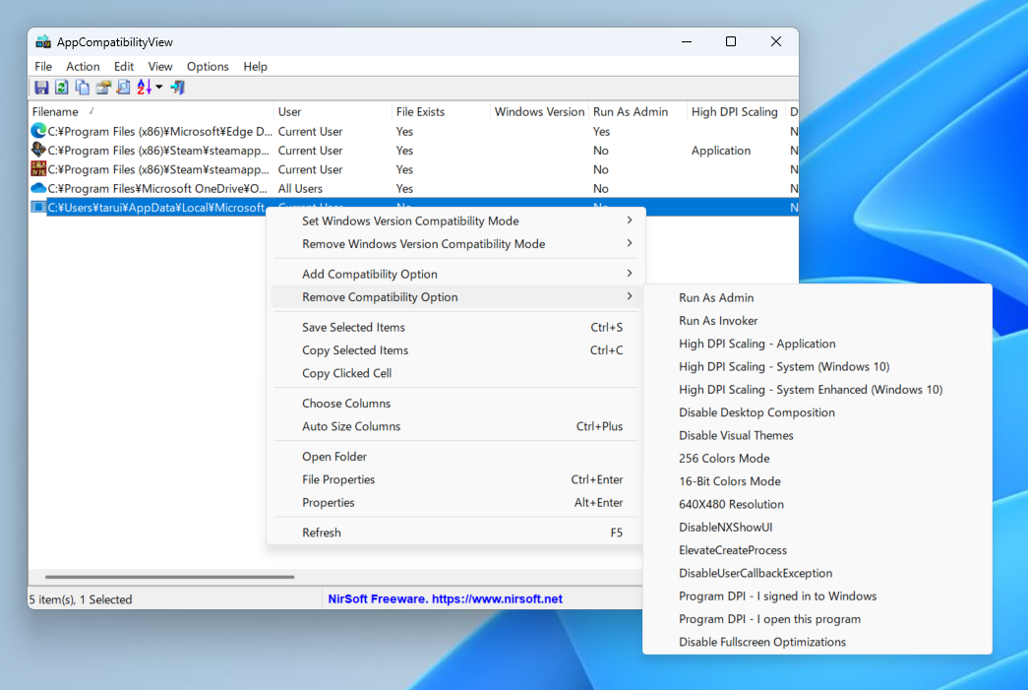1028x690 pixels.
Task: Click '5 item(s), 1 Selected' status text
Action: click(81, 599)
